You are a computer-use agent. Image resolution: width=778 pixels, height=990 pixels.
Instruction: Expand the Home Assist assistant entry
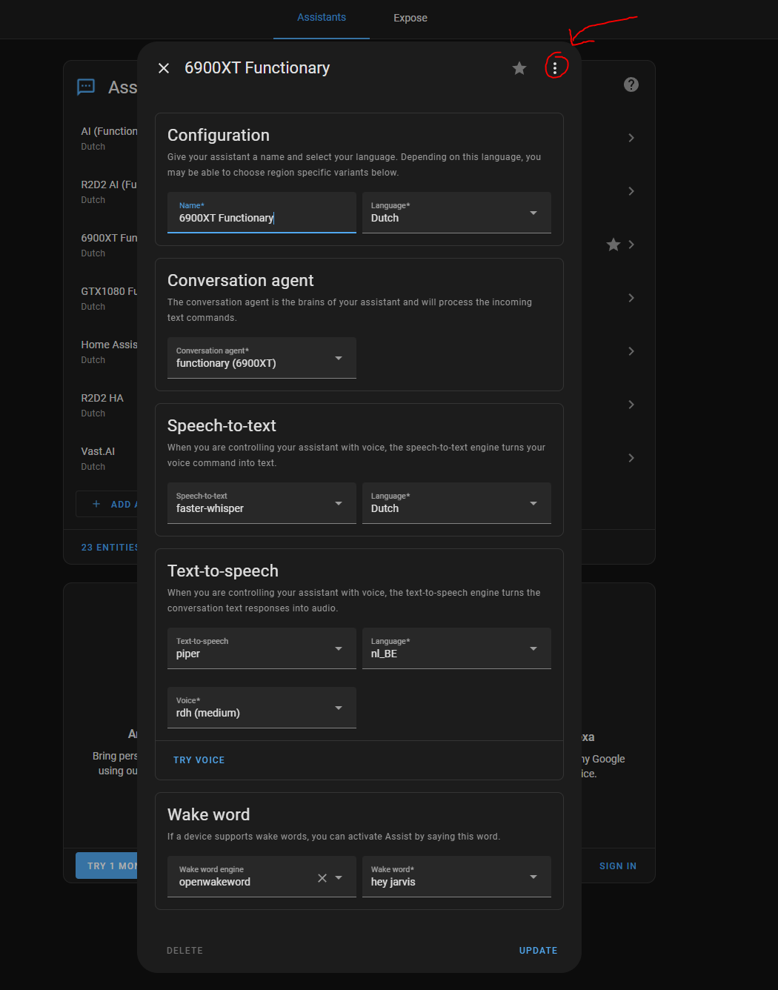pyautogui.click(x=631, y=351)
